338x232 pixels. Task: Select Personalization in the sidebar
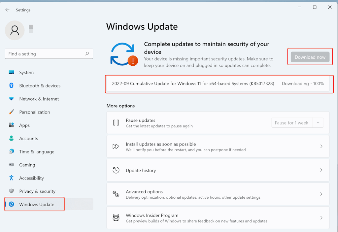(49, 112)
